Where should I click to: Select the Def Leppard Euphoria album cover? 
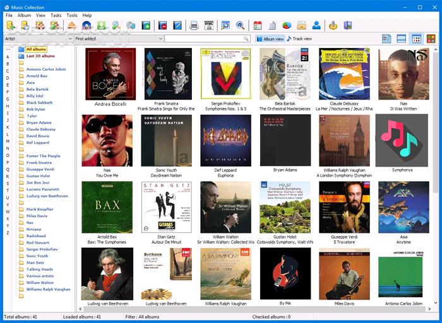click(225, 140)
